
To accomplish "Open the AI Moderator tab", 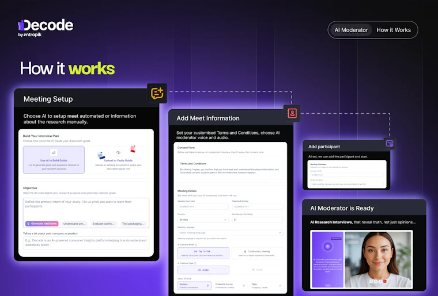I will click(351, 30).
